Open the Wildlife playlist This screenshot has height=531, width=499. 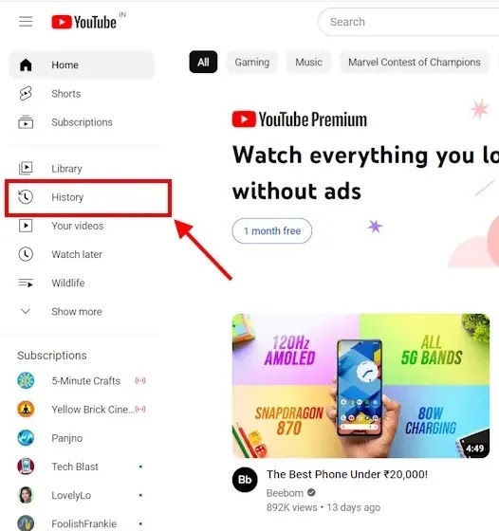pyautogui.click(x=82, y=283)
